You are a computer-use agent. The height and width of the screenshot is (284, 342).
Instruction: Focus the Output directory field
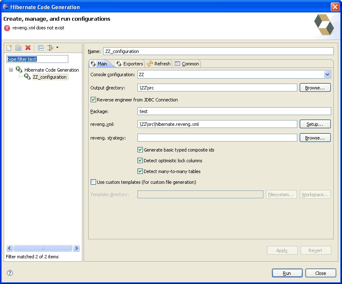click(x=217, y=88)
